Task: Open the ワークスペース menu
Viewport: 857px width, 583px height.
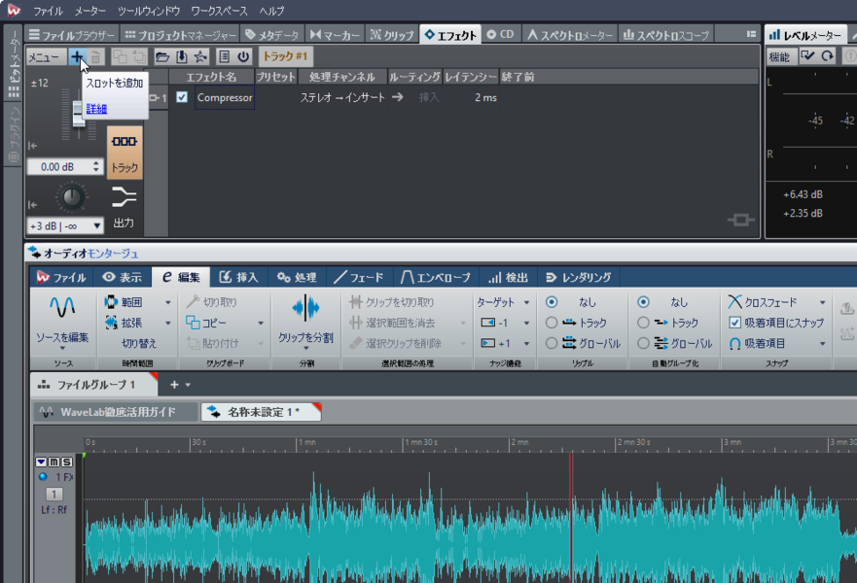Action: pyautogui.click(x=219, y=11)
